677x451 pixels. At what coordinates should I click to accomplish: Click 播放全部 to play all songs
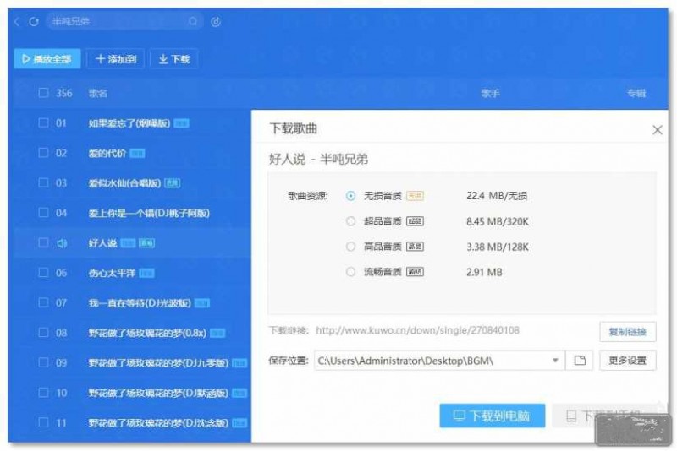47,59
